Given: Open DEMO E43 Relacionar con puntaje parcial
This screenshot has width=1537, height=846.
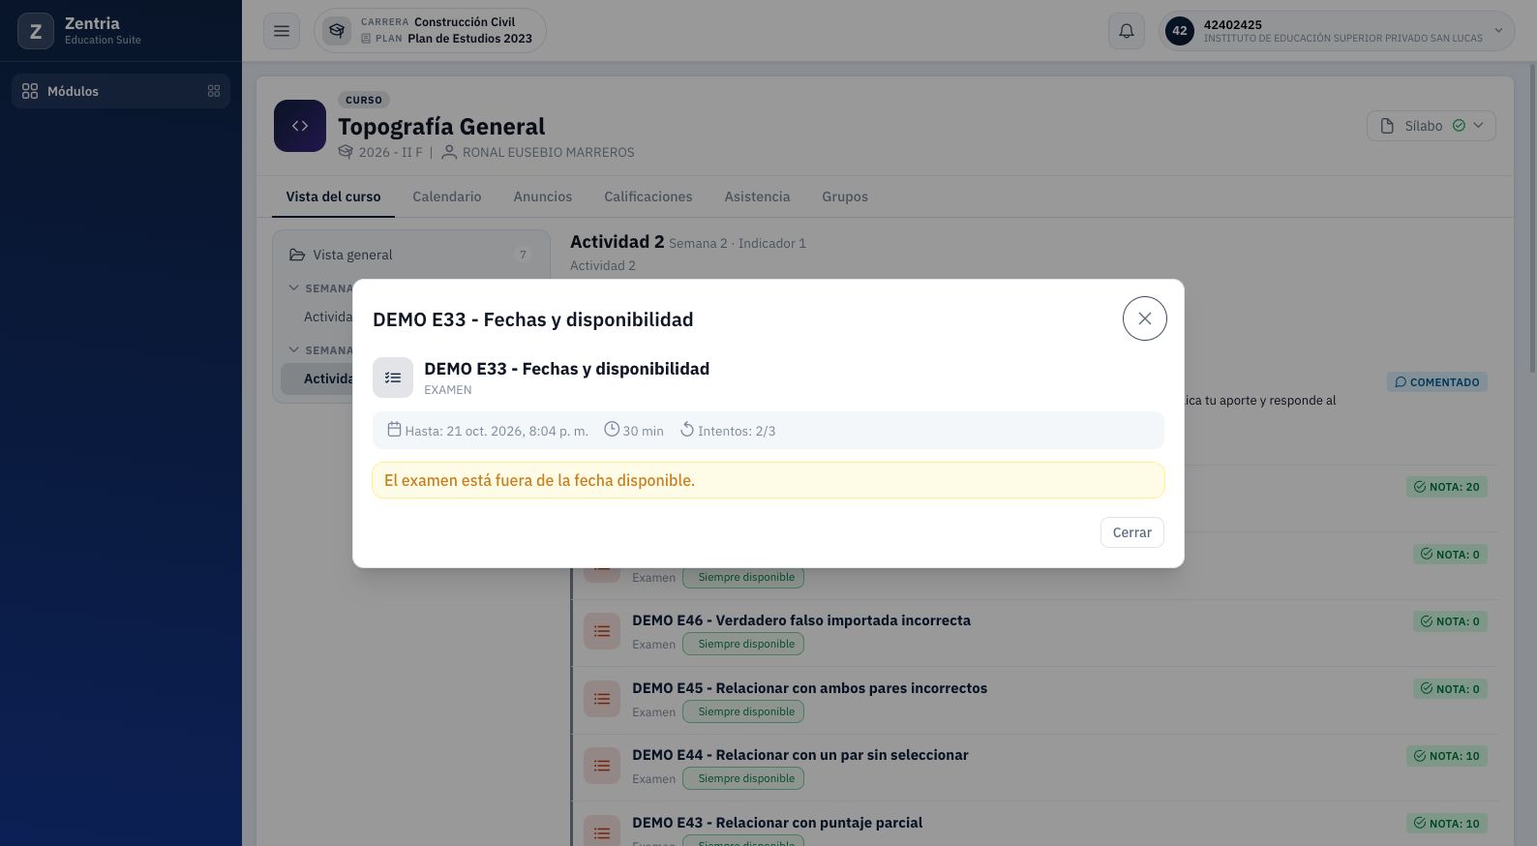Looking at the screenshot, I should pos(777,823).
